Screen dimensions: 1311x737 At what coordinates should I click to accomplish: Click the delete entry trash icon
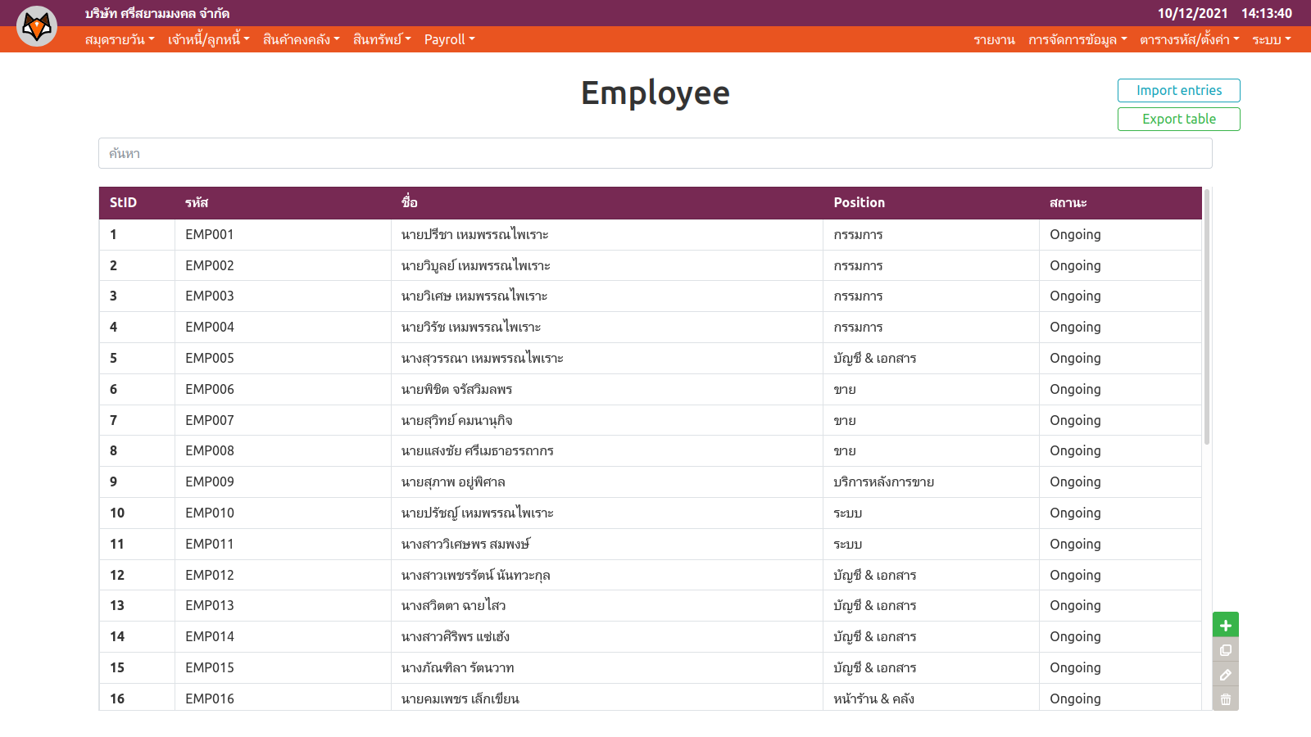click(x=1226, y=699)
